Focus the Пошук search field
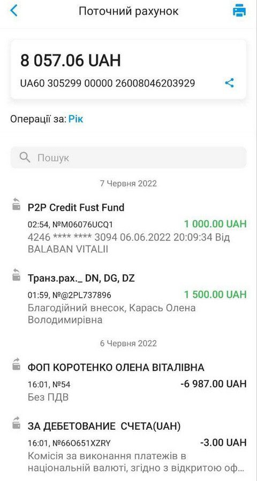Image resolution: width=257 pixels, height=481 pixels. coord(128,158)
